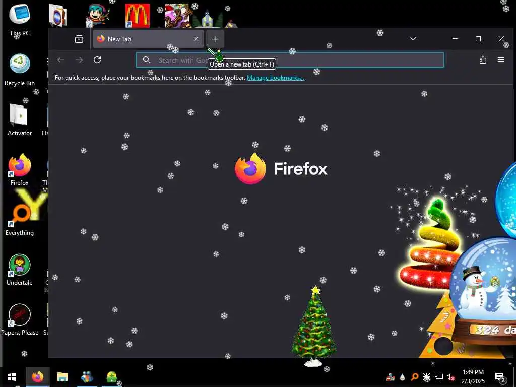Go forward one page in Firefox
516x387 pixels.
(x=79, y=60)
